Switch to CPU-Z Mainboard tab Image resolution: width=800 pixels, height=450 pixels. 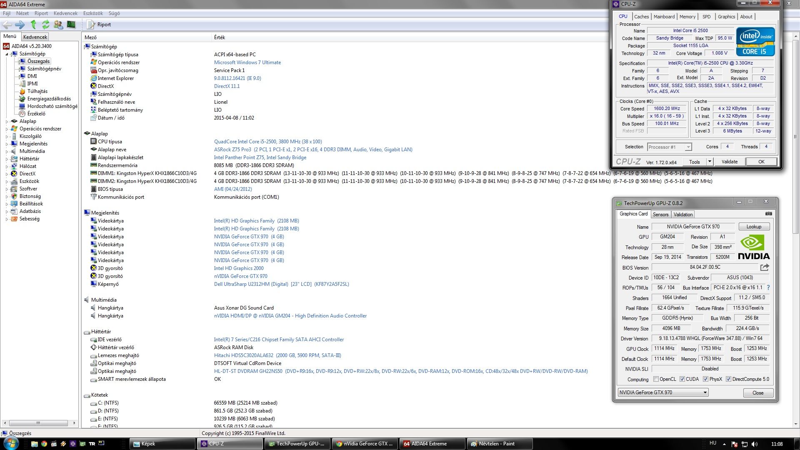(664, 17)
